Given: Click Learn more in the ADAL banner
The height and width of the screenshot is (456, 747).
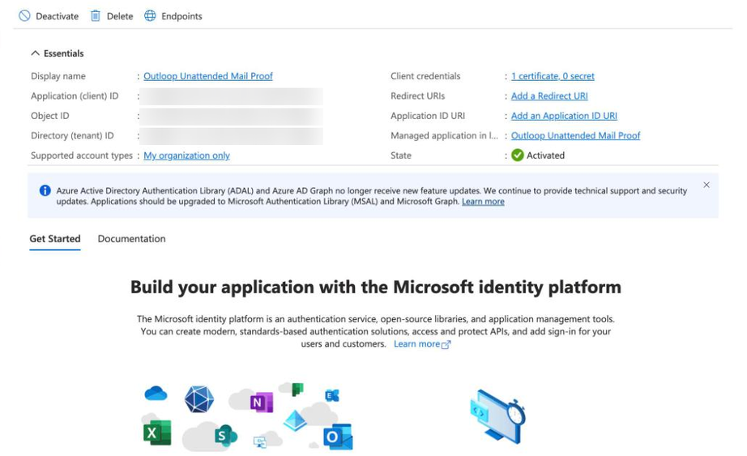Looking at the screenshot, I should pyautogui.click(x=483, y=202).
